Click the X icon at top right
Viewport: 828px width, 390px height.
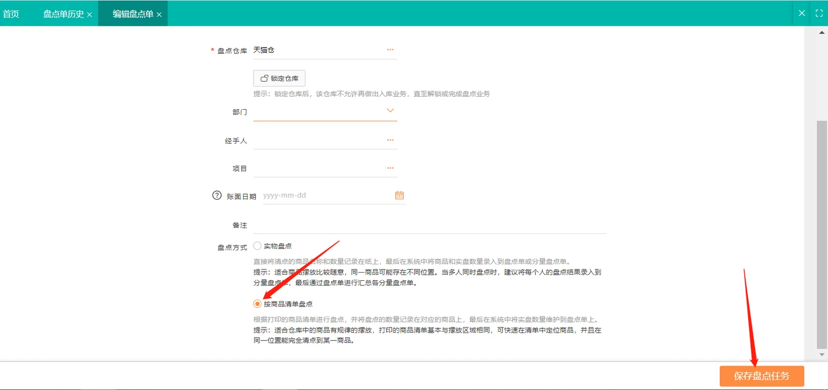point(802,13)
